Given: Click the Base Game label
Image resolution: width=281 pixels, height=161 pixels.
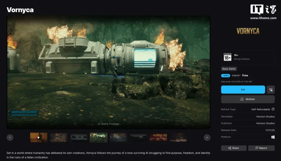Looking at the screenshot, I should [229, 68].
